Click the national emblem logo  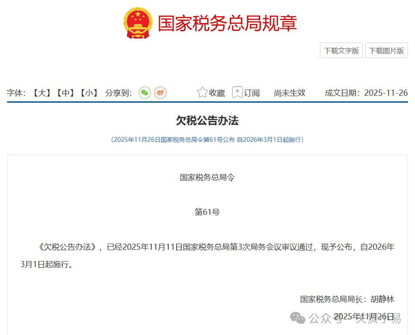(x=138, y=23)
